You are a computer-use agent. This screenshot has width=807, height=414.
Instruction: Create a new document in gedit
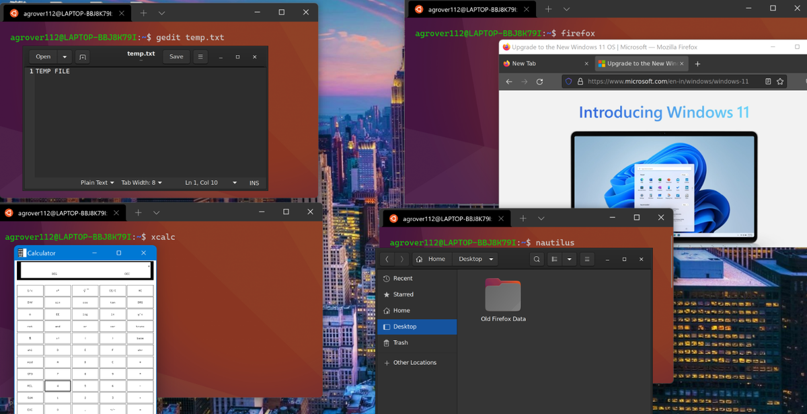(x=82, y=57)
